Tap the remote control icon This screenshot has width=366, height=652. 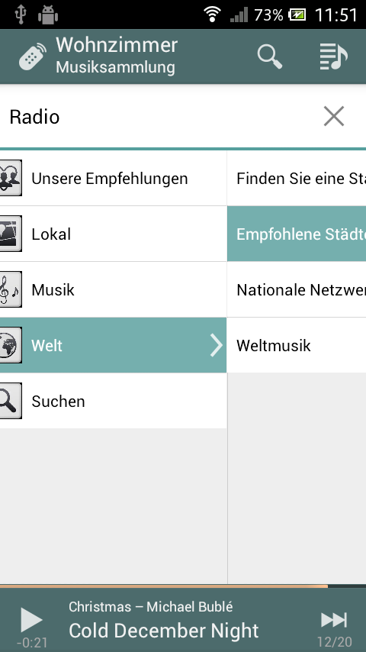[x=32, y=56]
